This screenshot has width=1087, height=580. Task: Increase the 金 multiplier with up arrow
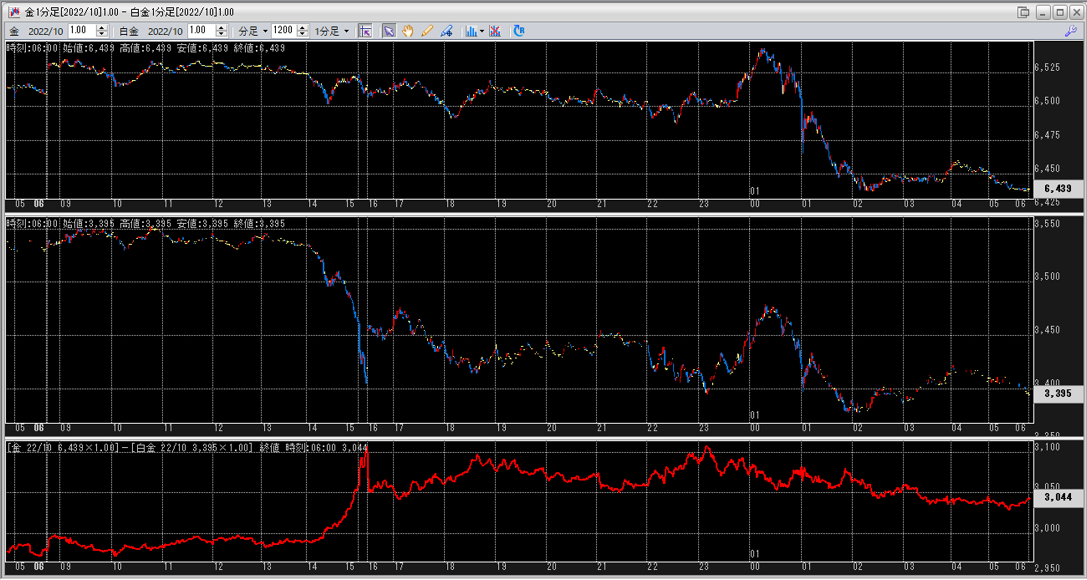click(102, 28)
